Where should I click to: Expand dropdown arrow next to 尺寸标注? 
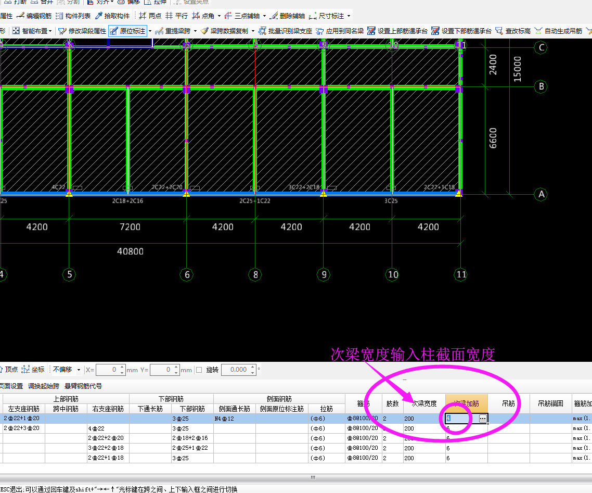349,16
